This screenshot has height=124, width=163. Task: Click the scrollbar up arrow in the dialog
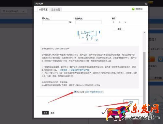[144, 33]
